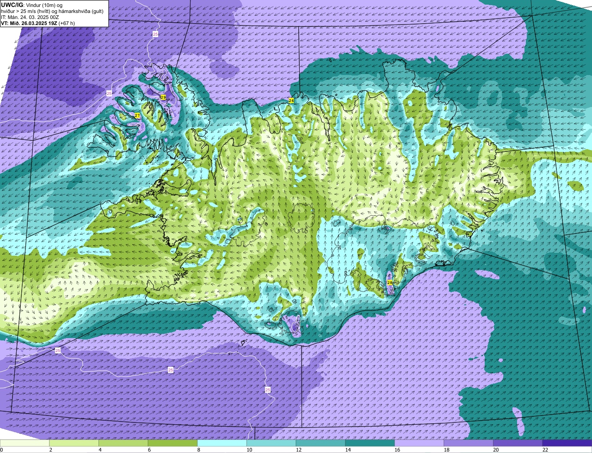Pick the 18–20 m/s legend swatch
The width and height of the screenshot is (592, 453).
[469, 443]
